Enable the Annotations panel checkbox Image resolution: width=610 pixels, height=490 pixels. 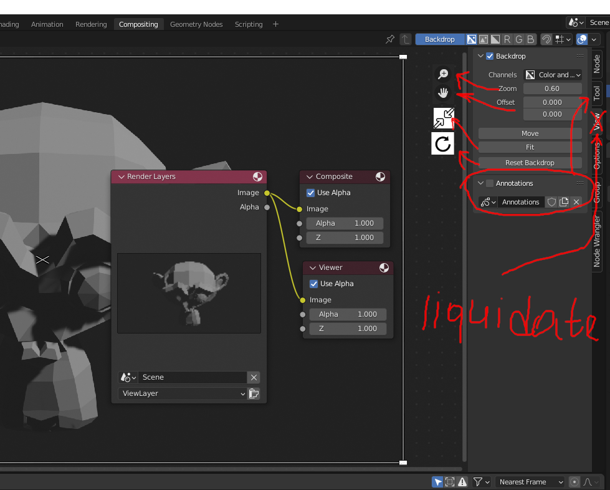490,183
